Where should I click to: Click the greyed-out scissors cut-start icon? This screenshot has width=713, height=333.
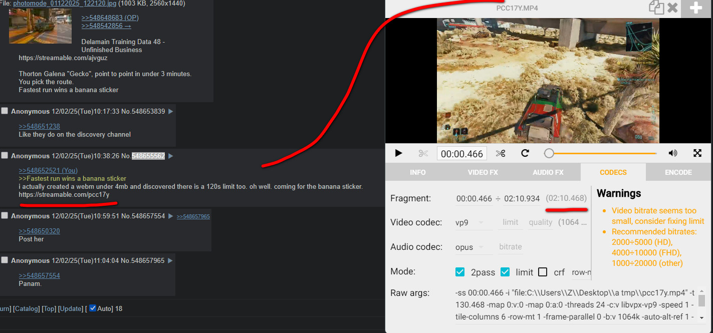tap(423, 153)
